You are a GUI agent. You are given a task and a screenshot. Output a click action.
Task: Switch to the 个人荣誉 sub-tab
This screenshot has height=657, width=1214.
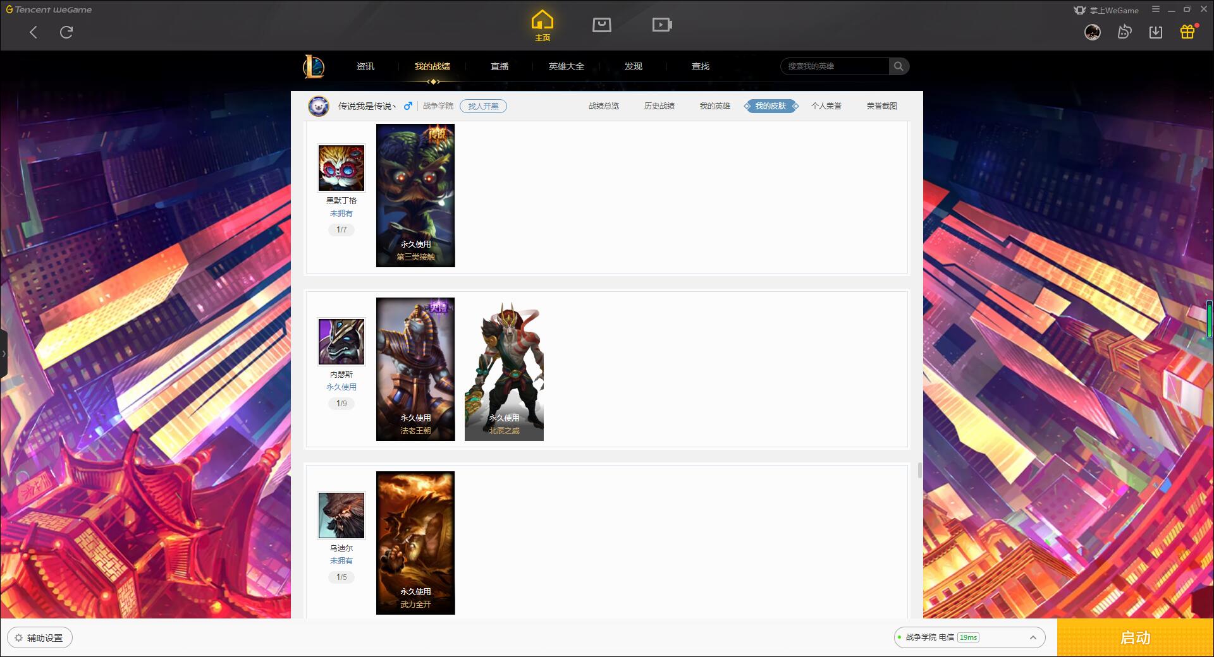(x=826, y=106)
